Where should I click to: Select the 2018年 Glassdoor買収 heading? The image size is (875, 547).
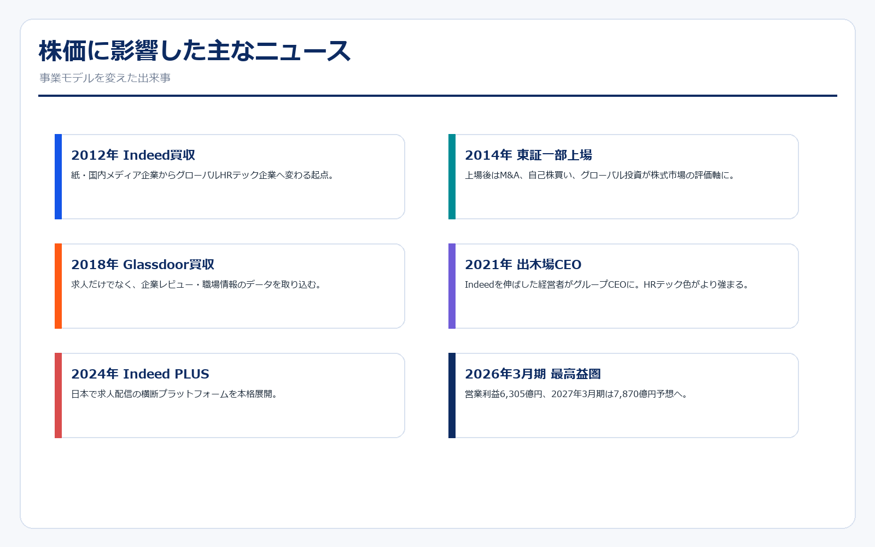143,265
